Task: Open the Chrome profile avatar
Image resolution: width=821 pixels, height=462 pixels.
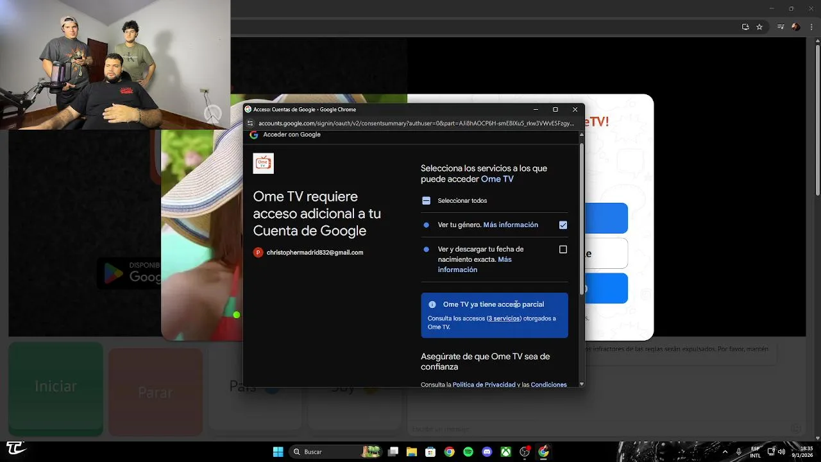Action: (x=796, y=27)
